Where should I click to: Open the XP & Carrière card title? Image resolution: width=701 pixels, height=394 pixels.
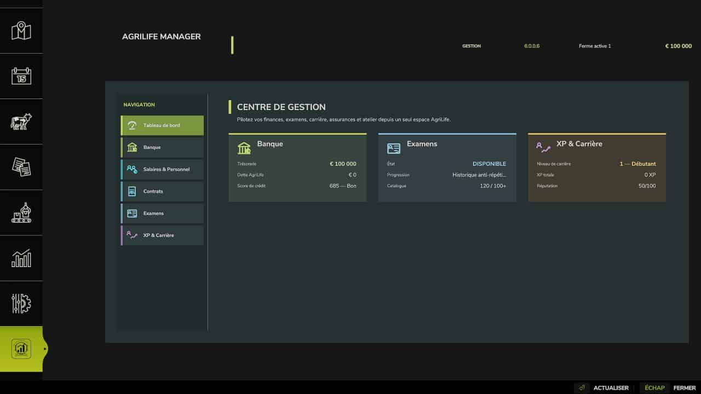579,144
